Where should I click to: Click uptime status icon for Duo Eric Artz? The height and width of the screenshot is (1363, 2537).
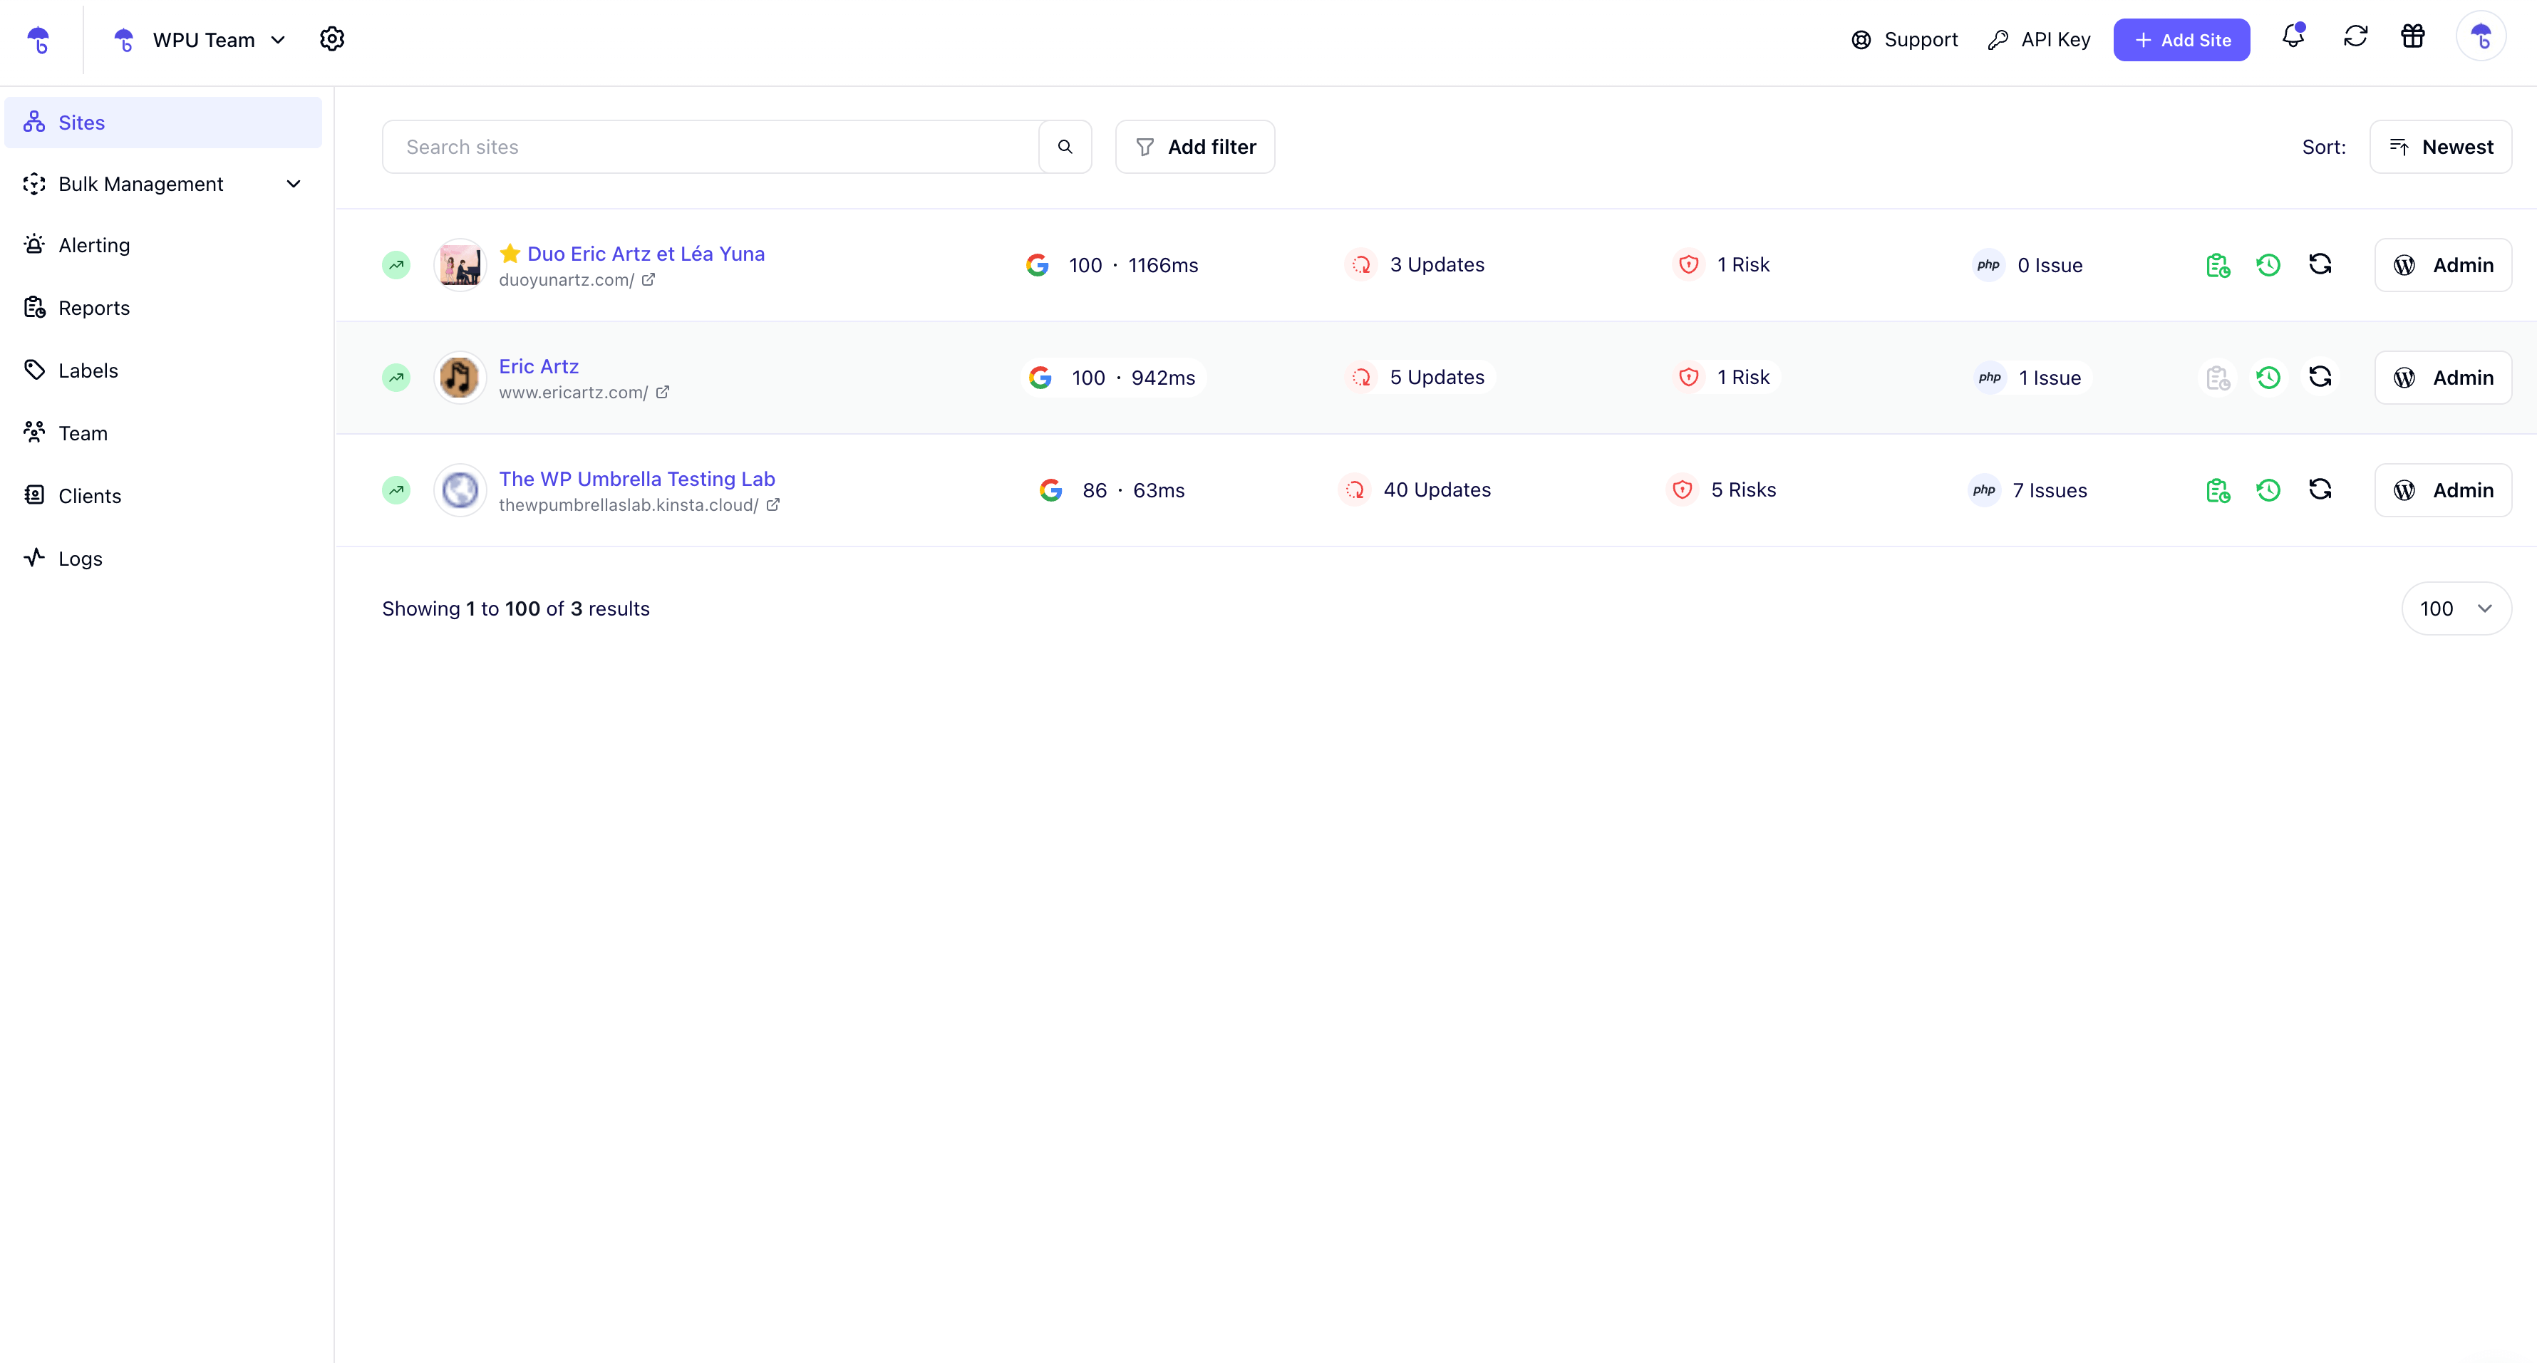(x=396, y=265)
